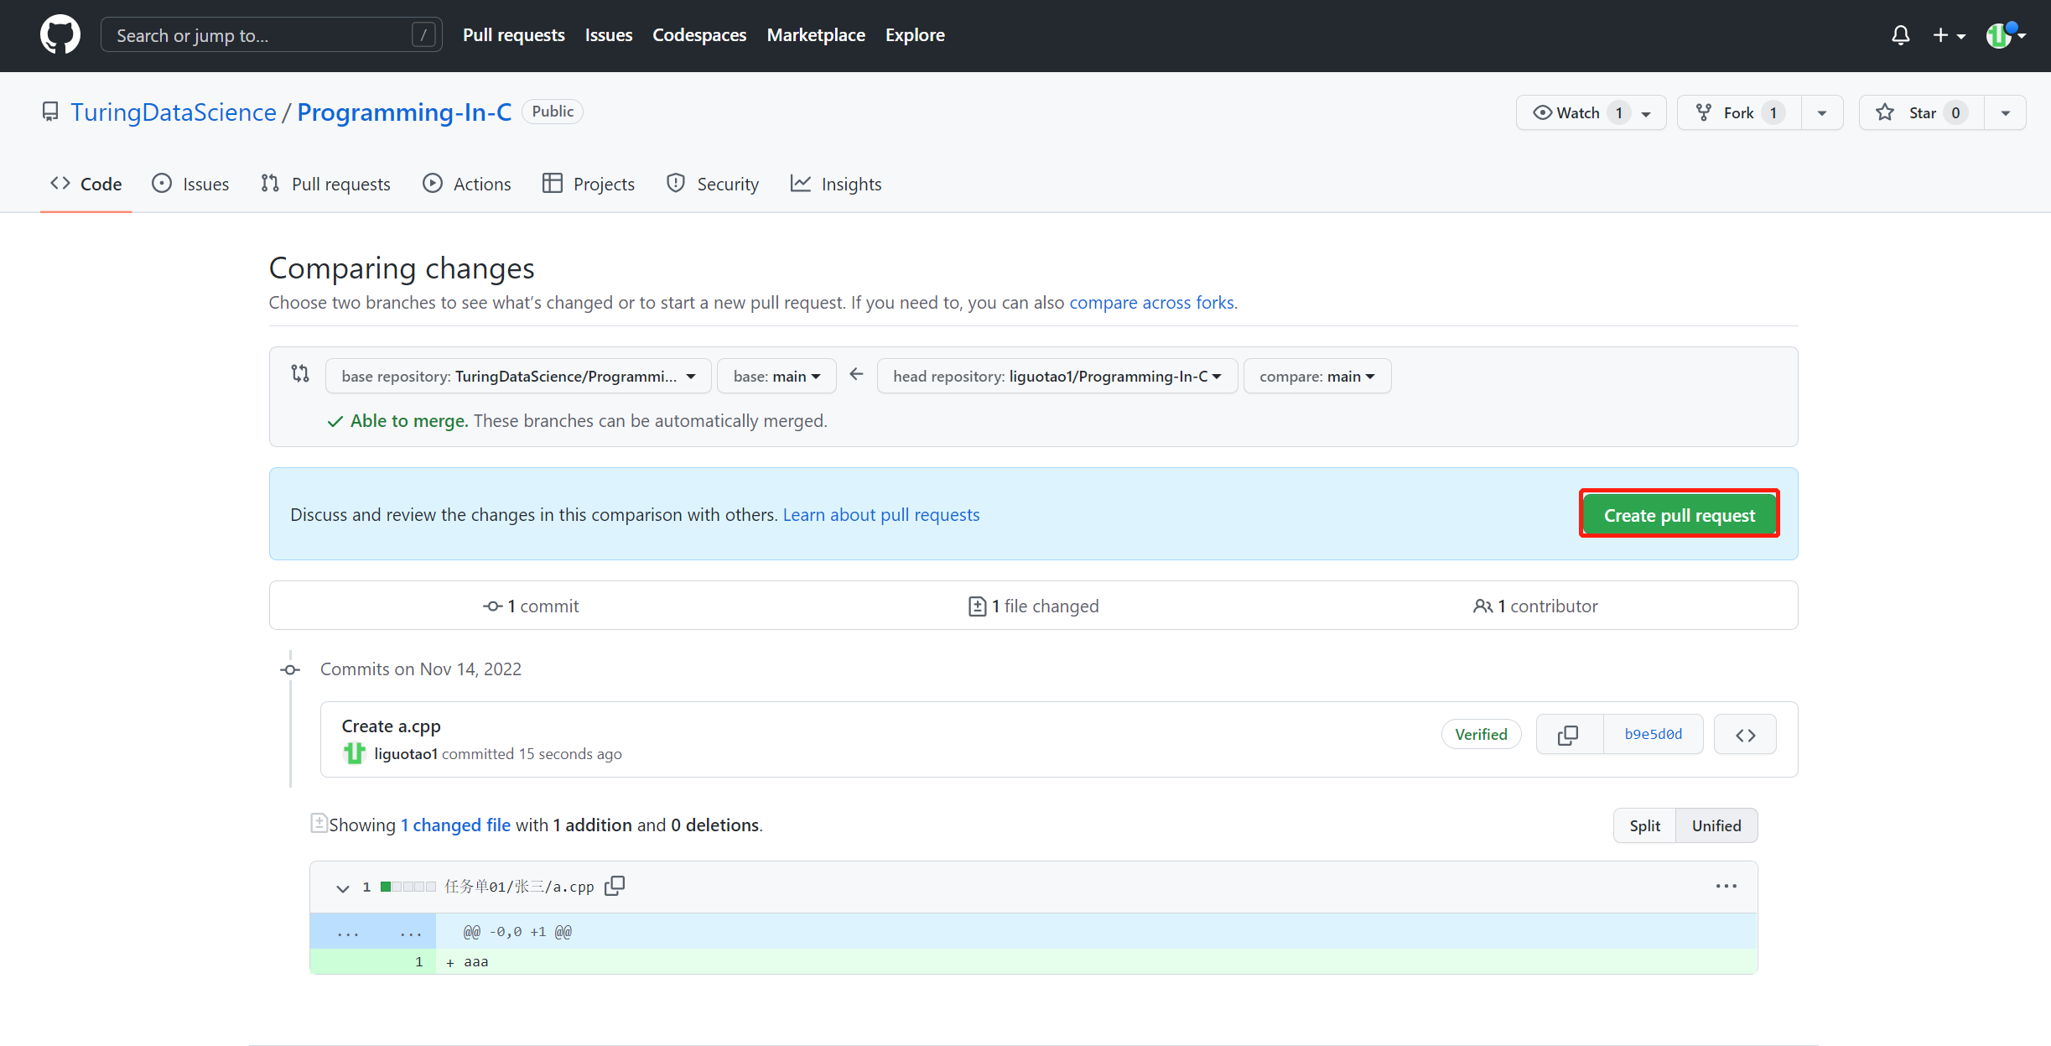Screen dimensions: 2051x1046
Task: Open the notifications bell
Action: point(1899,35)
